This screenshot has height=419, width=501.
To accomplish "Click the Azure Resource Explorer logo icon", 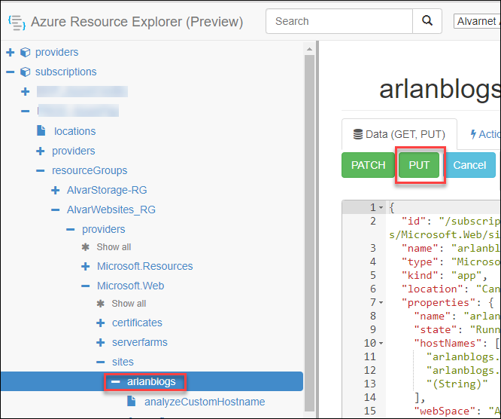I will (17, 22).
